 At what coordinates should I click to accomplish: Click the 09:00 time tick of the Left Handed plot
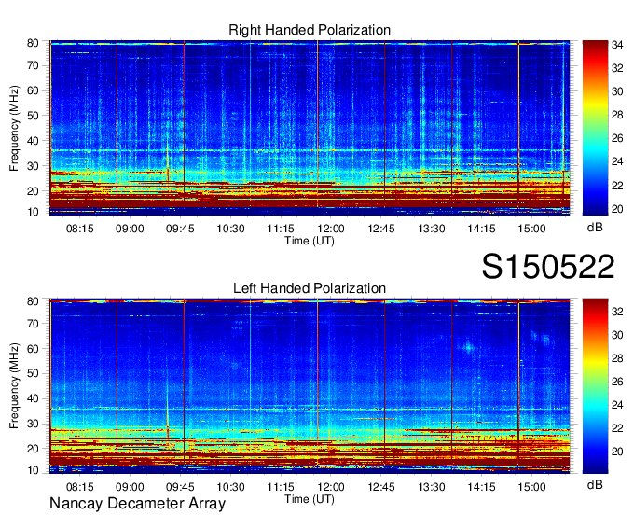coord(130,487)
